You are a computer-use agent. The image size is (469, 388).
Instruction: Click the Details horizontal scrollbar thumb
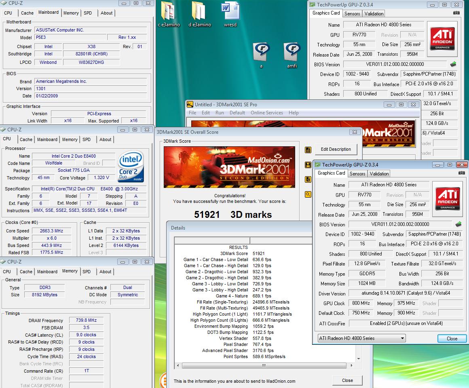pos(264,365)
